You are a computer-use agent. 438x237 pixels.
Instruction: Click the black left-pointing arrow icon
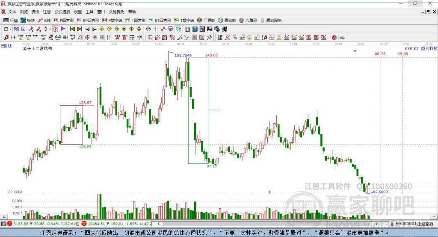coord(87,29)
